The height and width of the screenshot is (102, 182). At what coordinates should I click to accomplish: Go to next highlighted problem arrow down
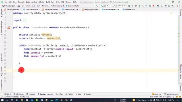178,13
